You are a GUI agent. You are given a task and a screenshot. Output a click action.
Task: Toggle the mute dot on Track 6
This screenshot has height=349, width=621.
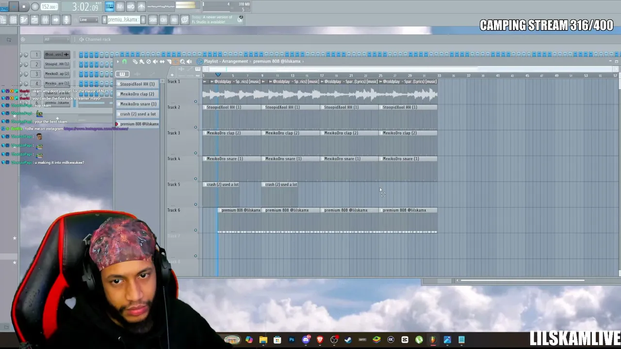click(x=196, y=230)
